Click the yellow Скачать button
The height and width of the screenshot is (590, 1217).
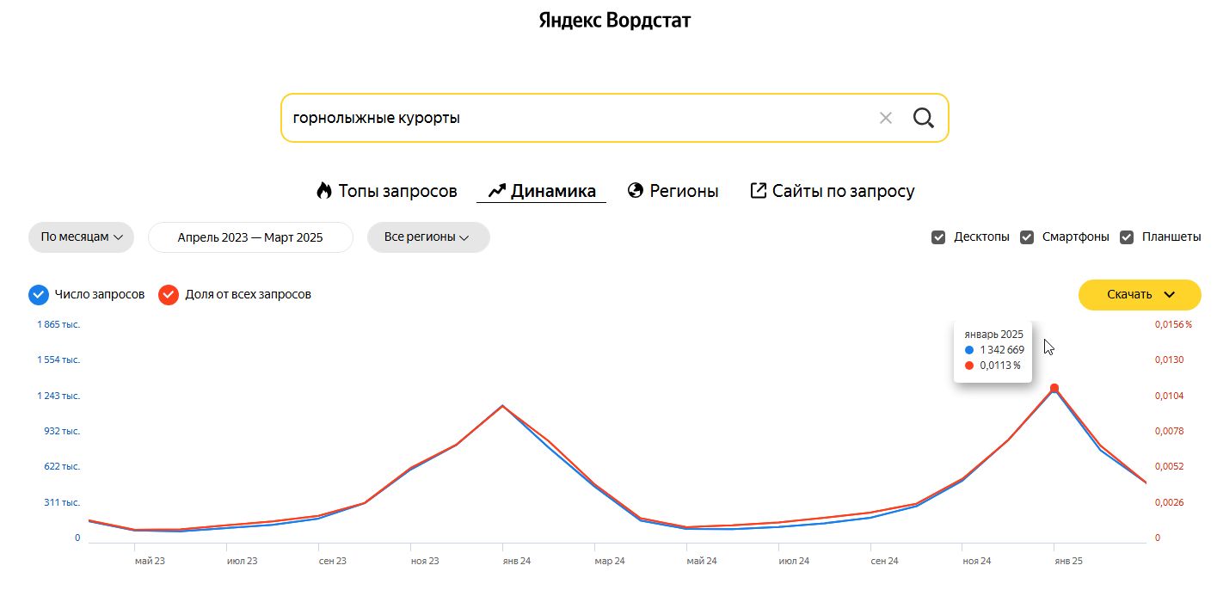tap(1128, 295)
